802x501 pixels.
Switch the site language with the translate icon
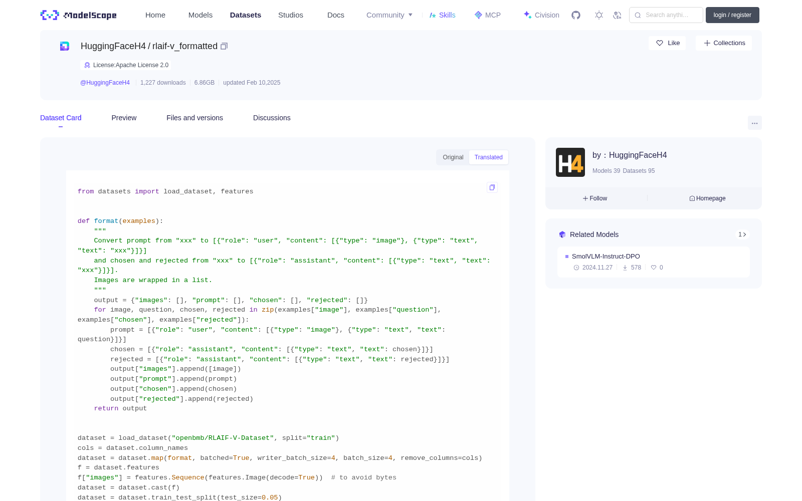pyautogui.click(x=617, y=15)
